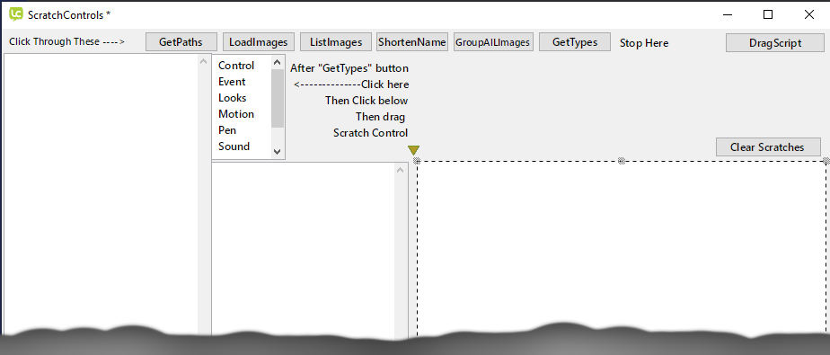Choose Looks from the category list
This screenshot has width=830, height=355.
click(x=233, y=98)
